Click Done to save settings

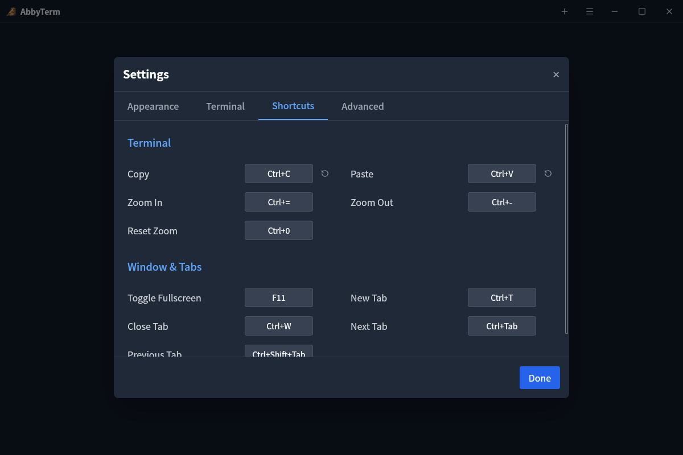pos(539,377)
